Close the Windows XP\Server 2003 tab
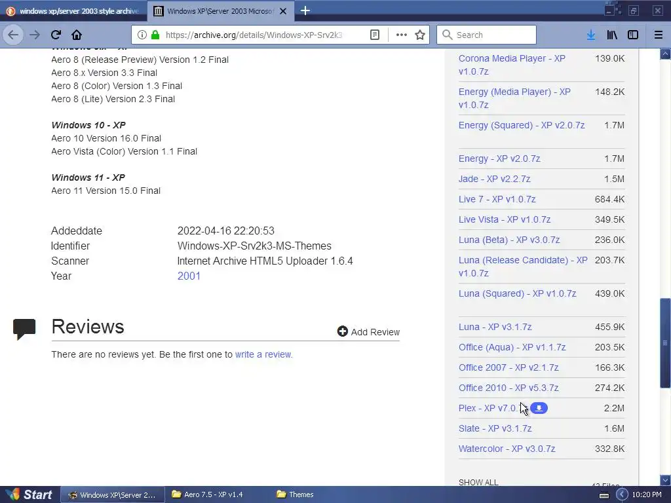The image size is (671, 503). 283,11
